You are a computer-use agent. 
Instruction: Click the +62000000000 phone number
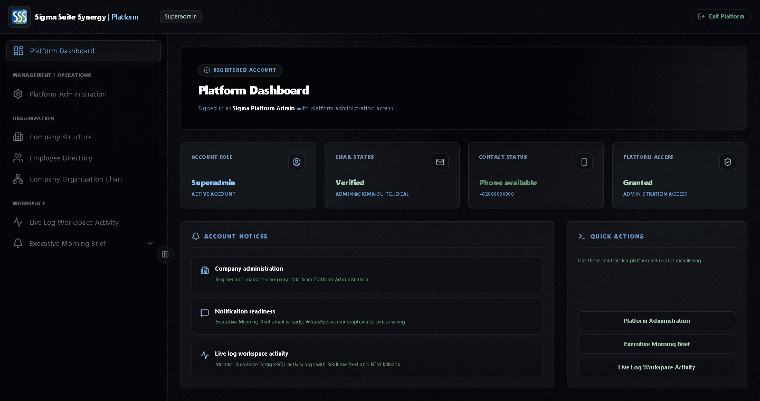[x=496, y=194]
